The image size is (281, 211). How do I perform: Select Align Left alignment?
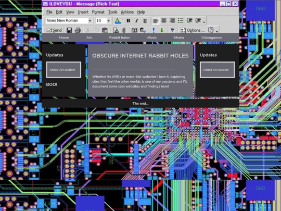pyautogui.click(x=156, y=21)
